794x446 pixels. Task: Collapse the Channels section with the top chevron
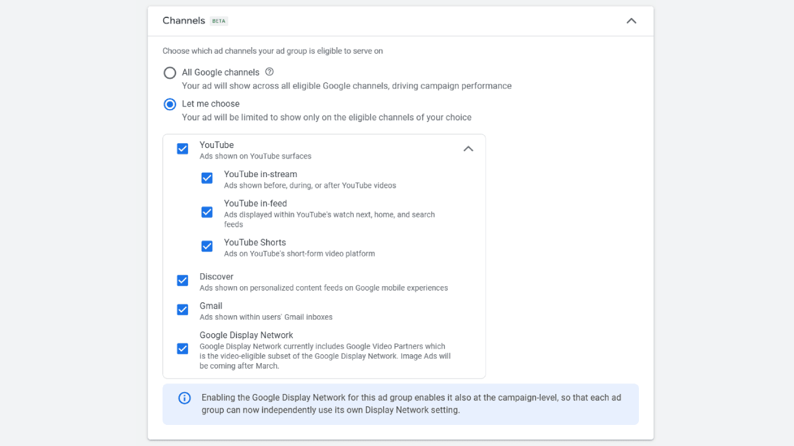point(631,21)
